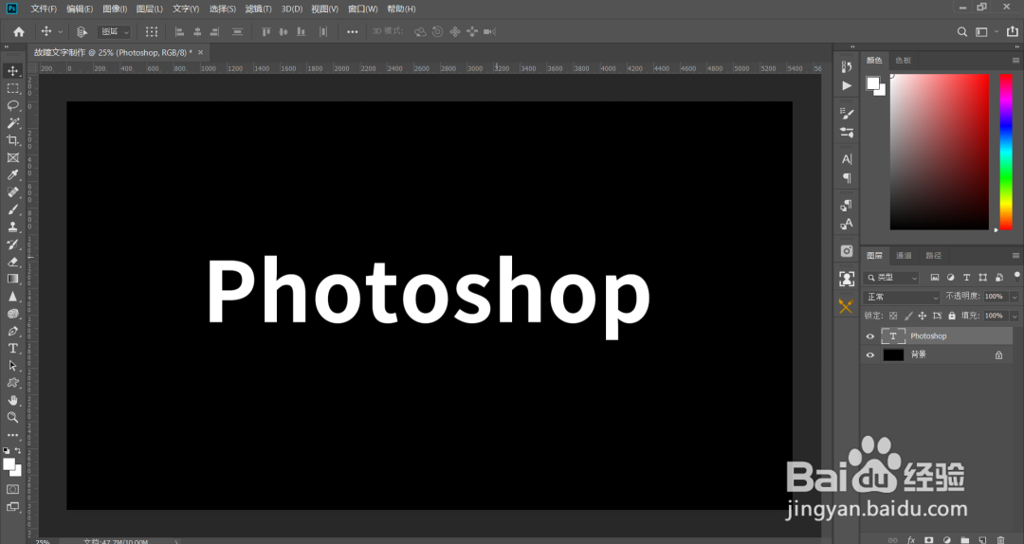Click the Home button in options bar
The image size is (1024, 544).
19,31
